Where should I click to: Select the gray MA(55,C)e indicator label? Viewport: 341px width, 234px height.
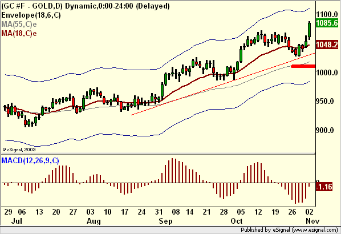[19, 24]
